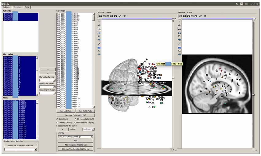This screenshot has width=261, height=156.
Task: Select the pen line tool in left view sidebar
Action: (x=99, y=44)
